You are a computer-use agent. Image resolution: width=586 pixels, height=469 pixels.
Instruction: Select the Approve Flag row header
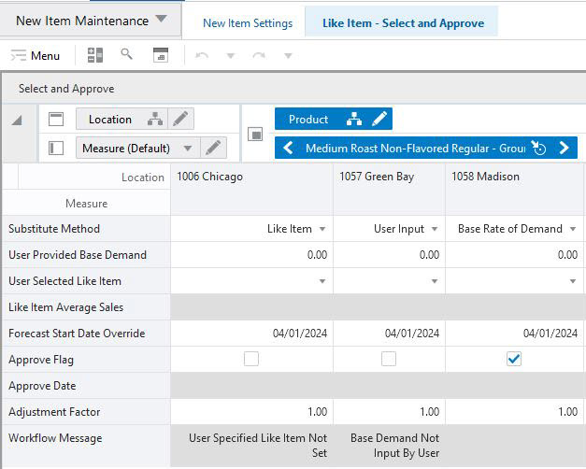tap(86, 360)
